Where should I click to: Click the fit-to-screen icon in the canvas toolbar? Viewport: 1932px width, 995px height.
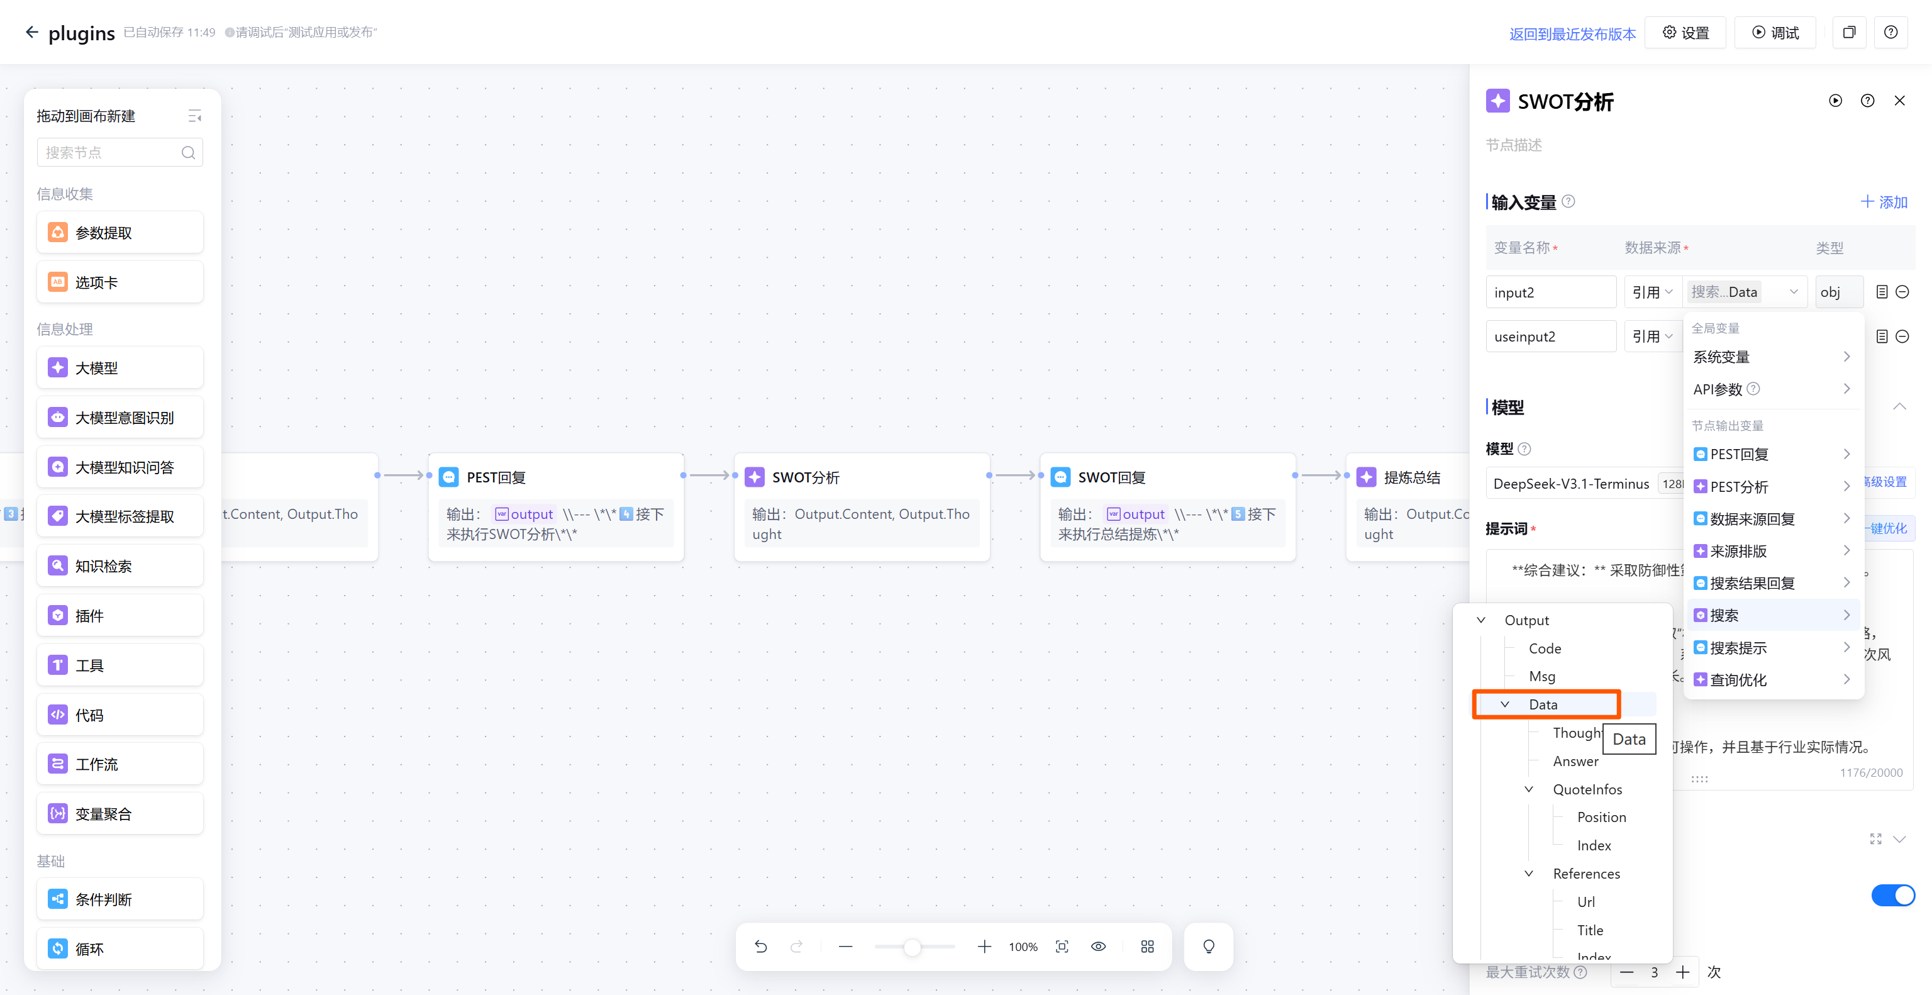coord(1062,947)
